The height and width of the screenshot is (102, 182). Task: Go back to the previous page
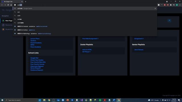pyautogui.click(x=2, y=5)
